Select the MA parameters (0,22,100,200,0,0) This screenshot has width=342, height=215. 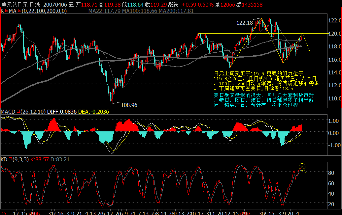44,11
